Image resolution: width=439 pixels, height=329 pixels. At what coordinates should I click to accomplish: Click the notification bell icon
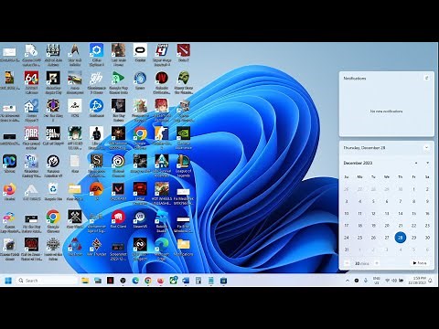tap(431, 281)
